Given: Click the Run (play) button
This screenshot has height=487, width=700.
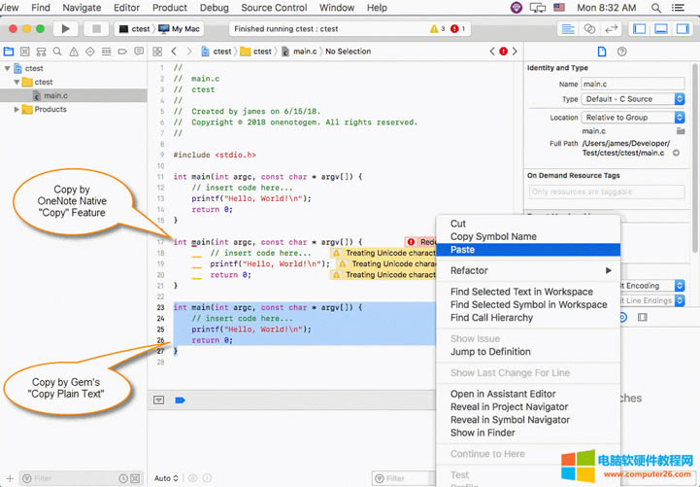Looking at the screenshot, I should [x=65, y=29].
